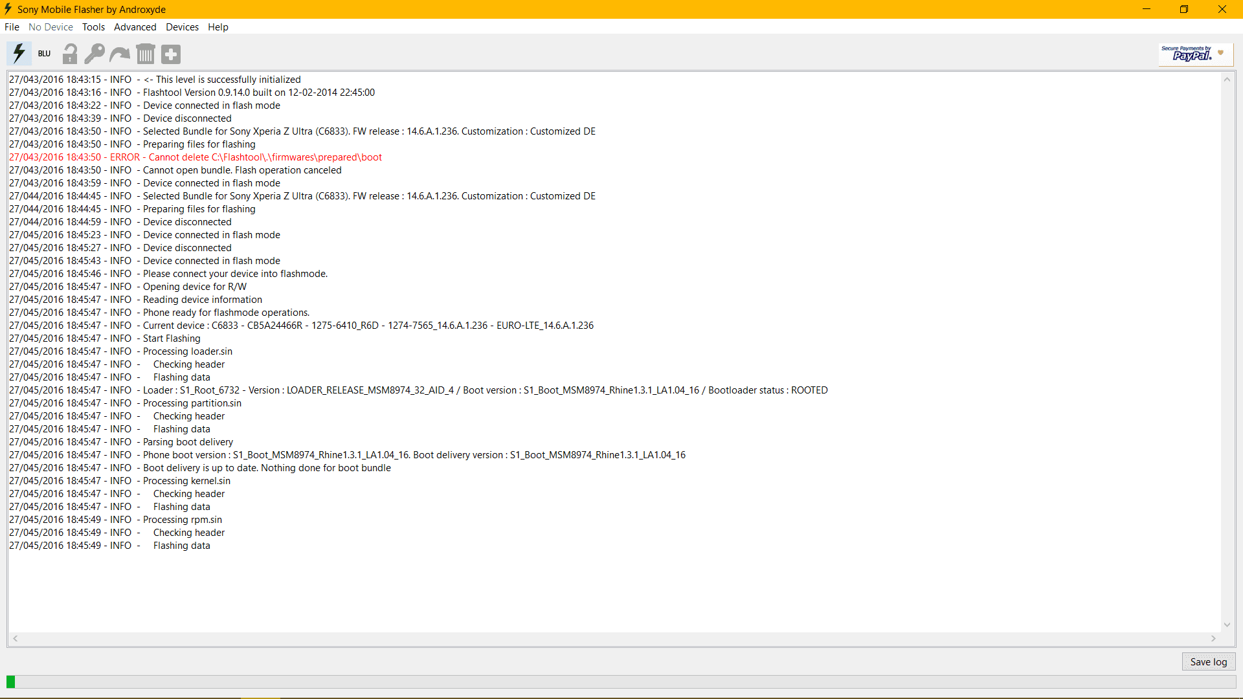Click the 'Processing rpm.sin' log line
This screenshot has width=1243, height=699.
(115, 520)
